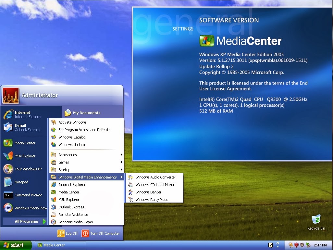Open the language bar options dropdown arrow
Screen dimensions: 333x250
tap(277, 247)
